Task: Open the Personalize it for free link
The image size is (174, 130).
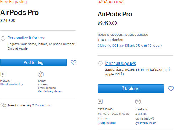Action: [26, 38]
